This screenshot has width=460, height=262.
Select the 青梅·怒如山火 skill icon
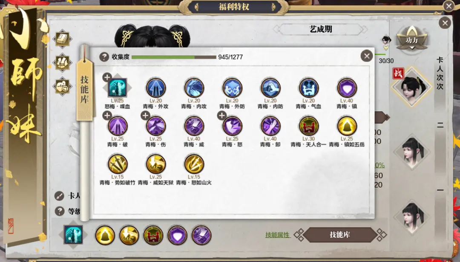(x=194, y=164)
